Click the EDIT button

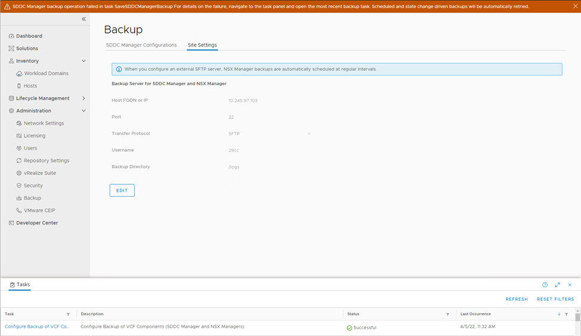(122, 191)
